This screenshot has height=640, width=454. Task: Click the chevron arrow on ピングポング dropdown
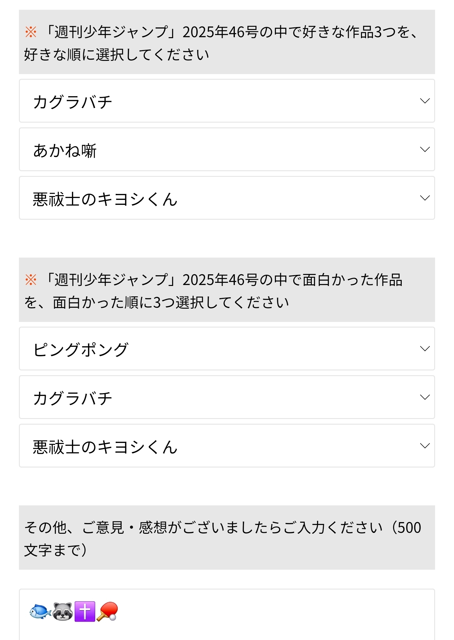point(425,349)
